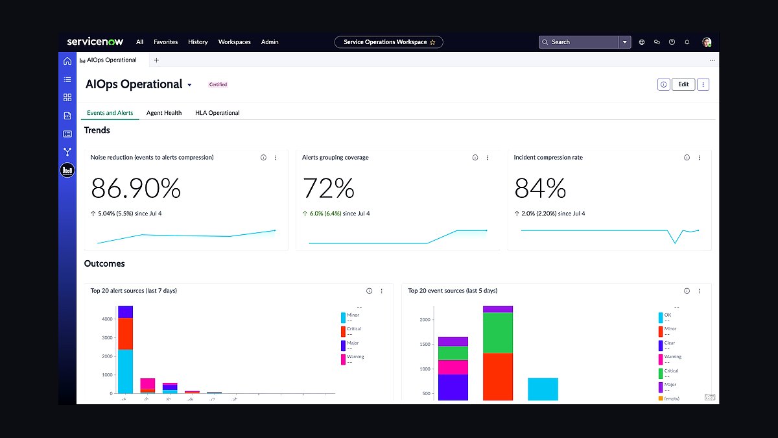This screenshot has width=778, height=438.
Task: Open the list view icon in the sidebar
Action: pyautogui.click(x=67, y=79)
